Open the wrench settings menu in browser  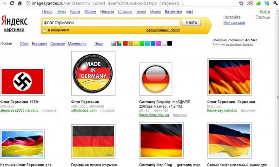275,3
